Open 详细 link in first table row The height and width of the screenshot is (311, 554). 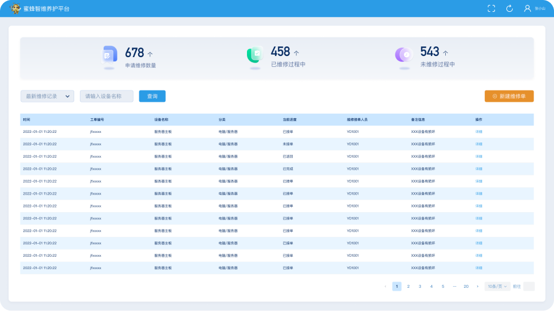coord(479,132)
